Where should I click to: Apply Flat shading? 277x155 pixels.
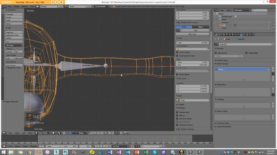(18, 52)
